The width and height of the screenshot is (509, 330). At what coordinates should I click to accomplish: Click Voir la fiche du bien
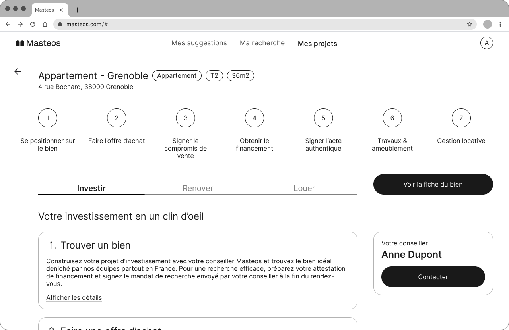point(433,184)
